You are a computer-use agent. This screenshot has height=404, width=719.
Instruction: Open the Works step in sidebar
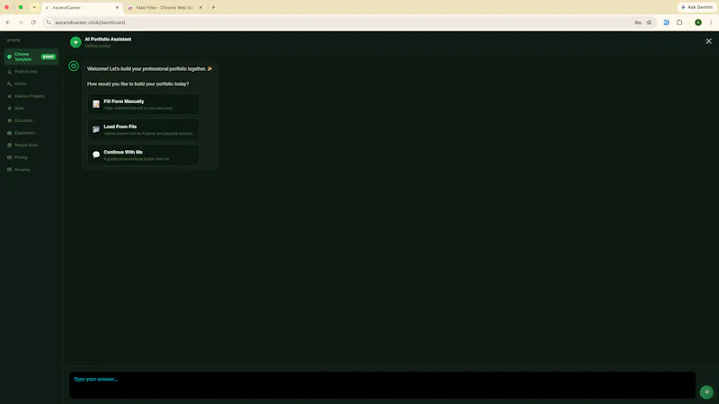(x=20, y=83)
